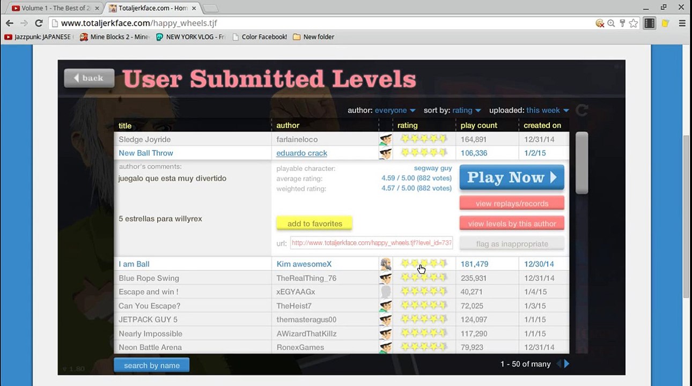Bookmark this page with star icon
Screen dimensions: 692x386
click(x=634, y=23)
